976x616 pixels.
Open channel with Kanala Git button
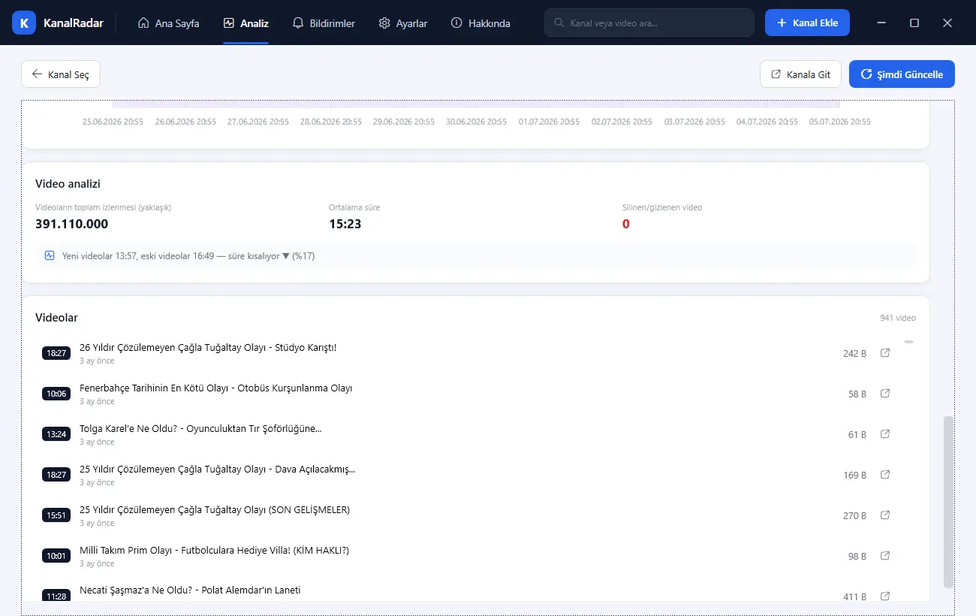[800, 74]
